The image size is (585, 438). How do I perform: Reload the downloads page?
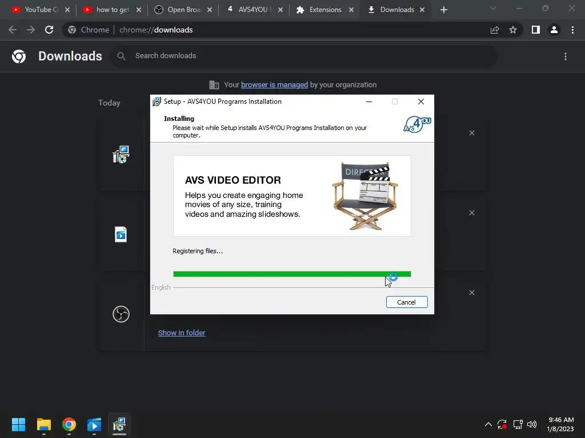(x=49, y=30)
